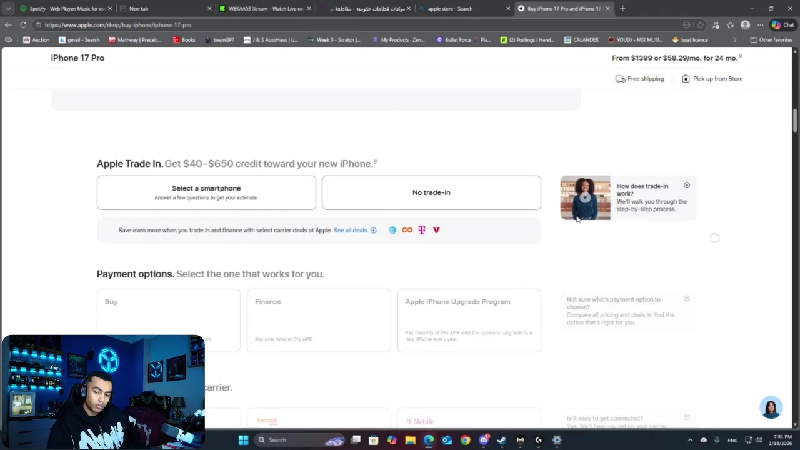Open the tab actions menu at the start of the tab strip
Image resolution: width=800 pixels, height=450 pixels.
pos(7,9)
